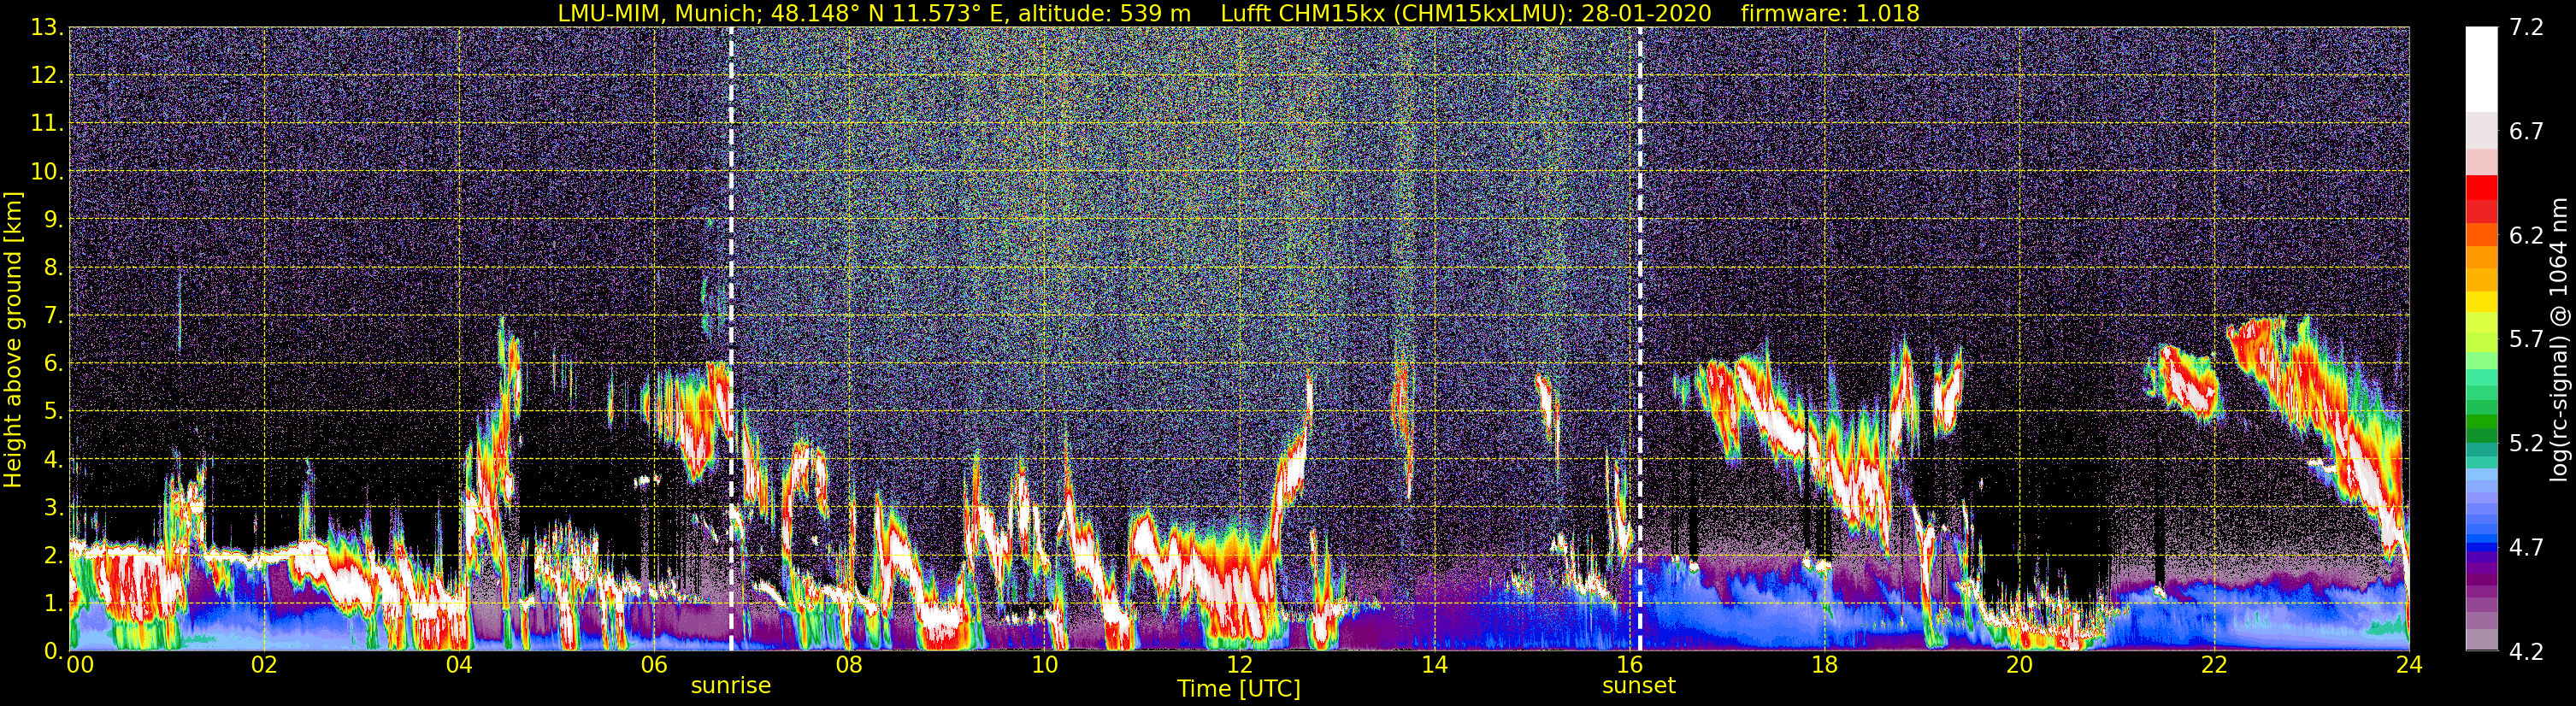The height and width of the screenshot is (706, 2576).
Task: Click the colorbar tick label "4.7"
Action: pos(2526,548)
